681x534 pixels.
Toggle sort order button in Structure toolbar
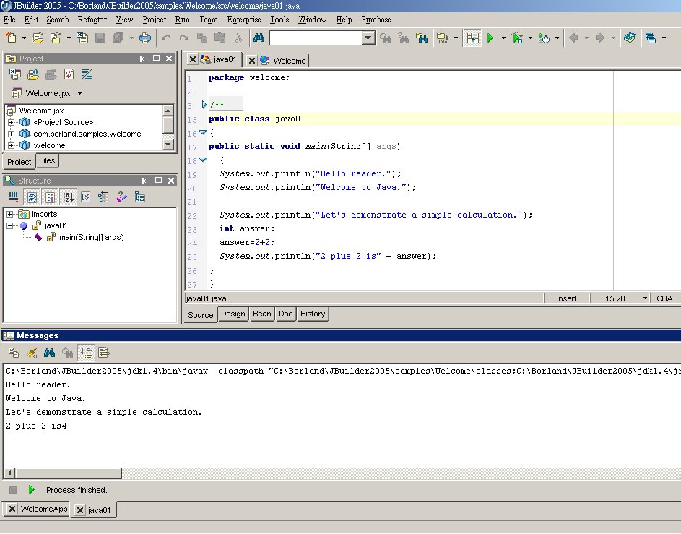tap(68, 197)
